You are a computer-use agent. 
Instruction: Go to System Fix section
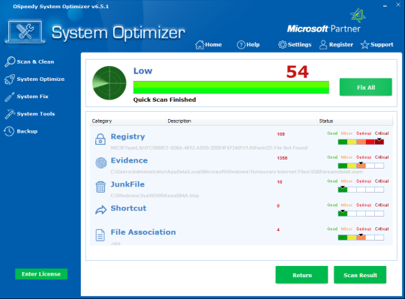[26, 97]
